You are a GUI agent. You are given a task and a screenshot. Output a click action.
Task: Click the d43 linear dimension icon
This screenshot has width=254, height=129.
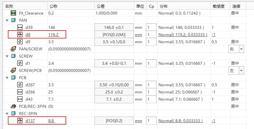pyautogui.click(x=19, y=99)
